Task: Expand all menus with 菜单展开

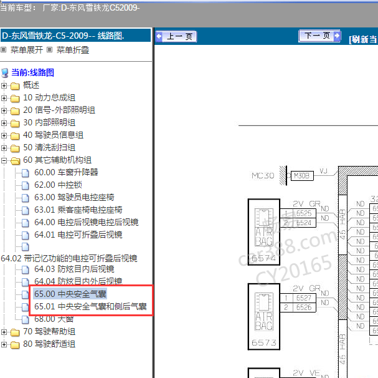Action: (x=27, y=50)
